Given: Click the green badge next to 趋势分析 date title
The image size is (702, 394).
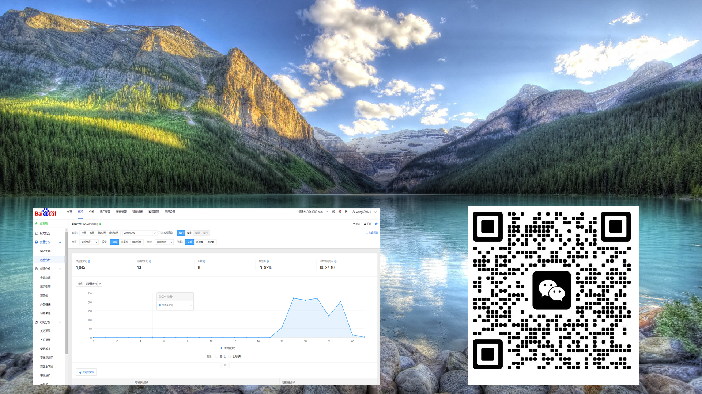Looking at the screenshot, I should [x=100, y=224].
